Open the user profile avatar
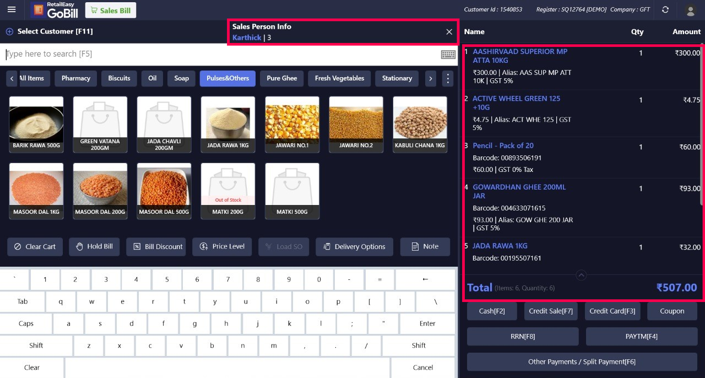 [x=690, y=10]
